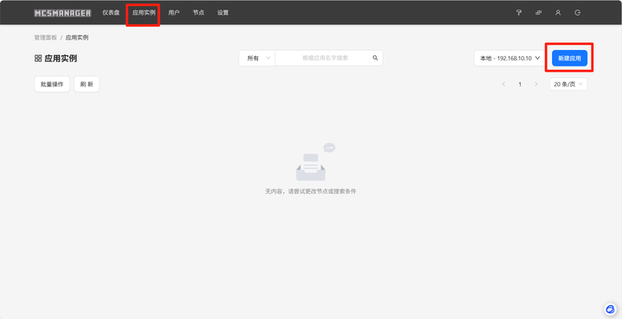Click the floating assistant icon at the bottom corner
This screenshot has width=622, height=319.
click(610, 309)
